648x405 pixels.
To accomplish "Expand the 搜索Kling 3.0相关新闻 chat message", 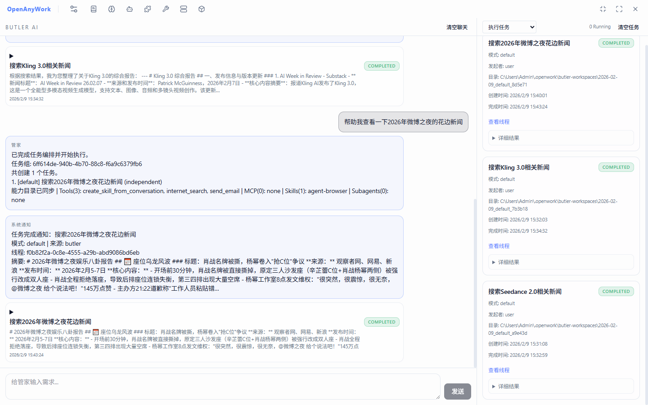I will 10,56.
